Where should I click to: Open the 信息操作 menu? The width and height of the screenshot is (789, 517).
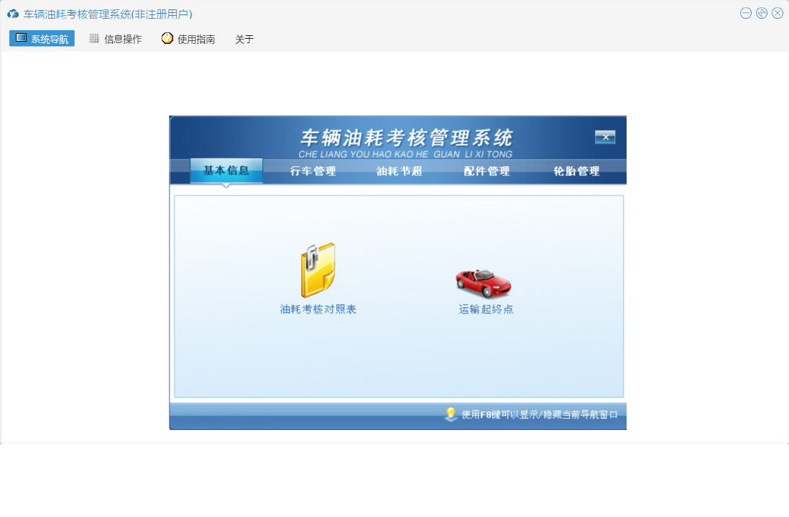pos(116,39)
